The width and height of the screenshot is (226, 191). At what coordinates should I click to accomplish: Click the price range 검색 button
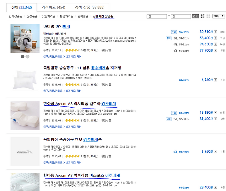tap(195, 16)
